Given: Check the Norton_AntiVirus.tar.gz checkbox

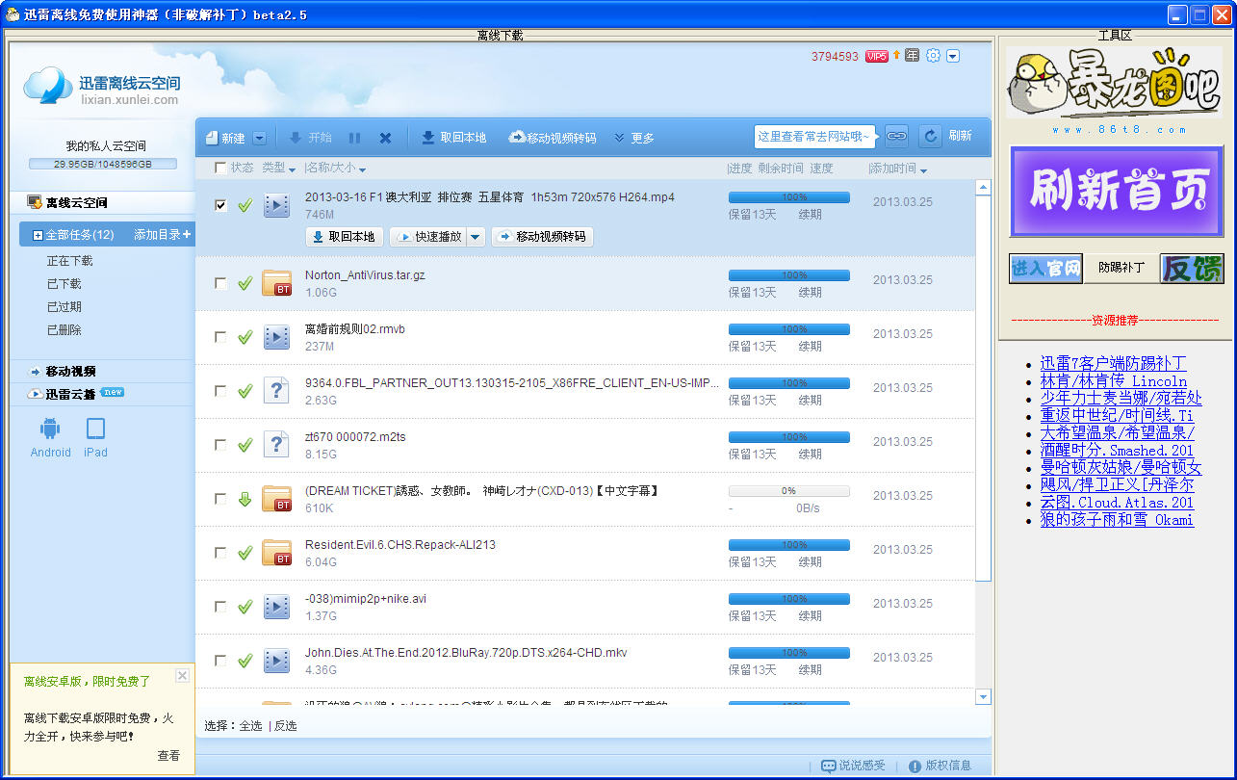Looking at the screenshot, I should pos(220,283).
